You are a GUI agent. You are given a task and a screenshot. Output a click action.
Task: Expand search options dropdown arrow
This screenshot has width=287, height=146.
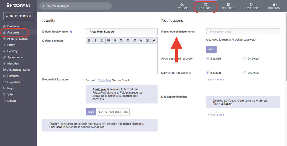pyautogui.click(x=108, y=6)
